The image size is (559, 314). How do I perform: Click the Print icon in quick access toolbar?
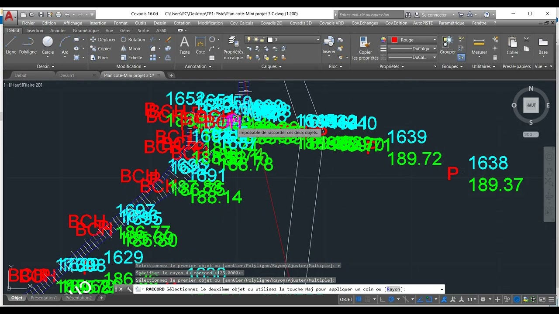point(58,14)
